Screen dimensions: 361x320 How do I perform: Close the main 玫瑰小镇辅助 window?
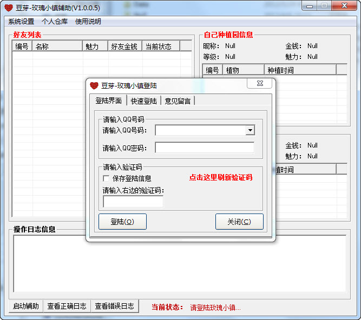(x=344, y=6)
